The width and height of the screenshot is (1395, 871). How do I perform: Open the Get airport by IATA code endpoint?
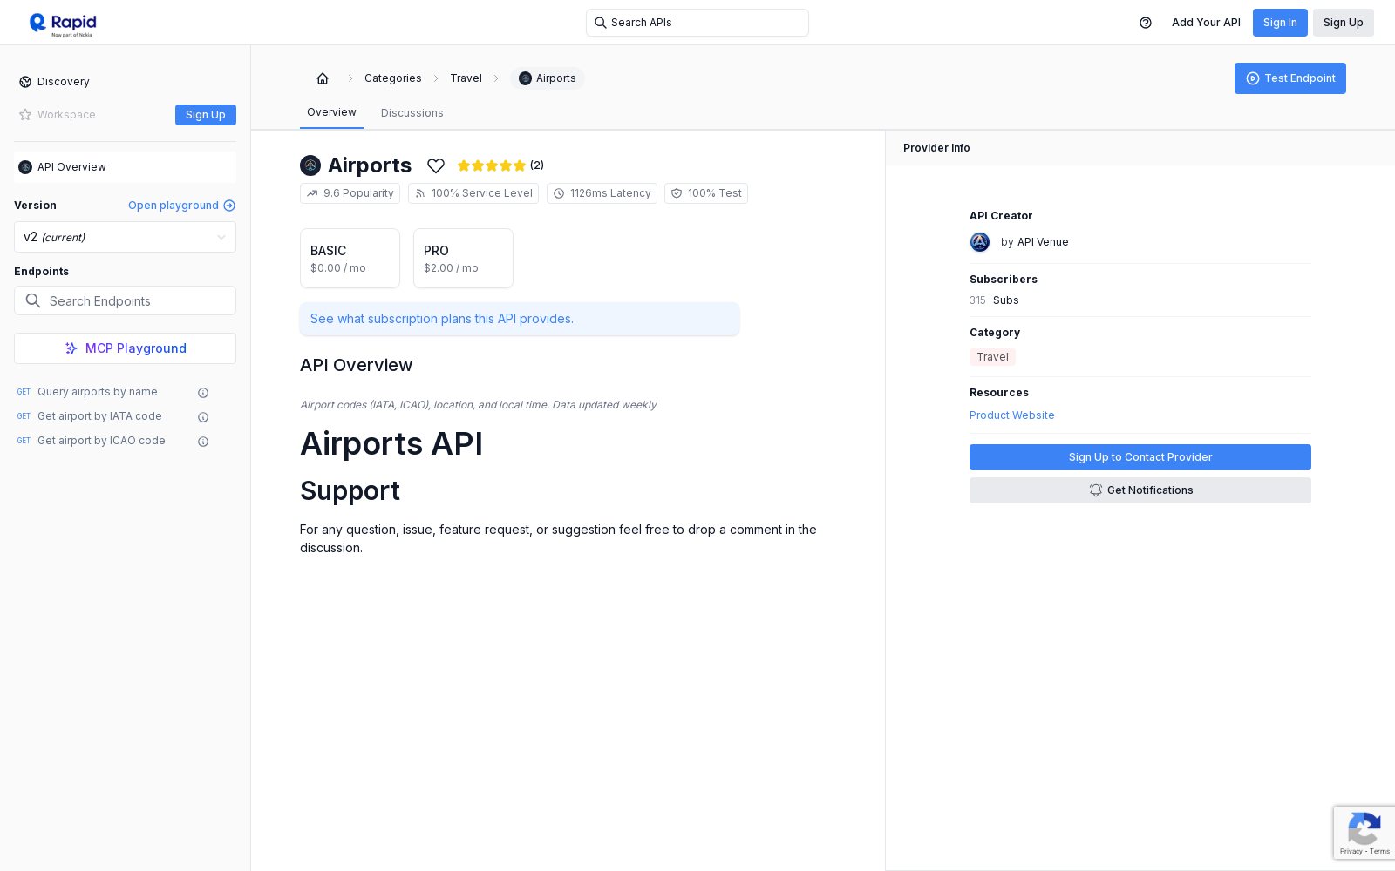coord(99,416)
